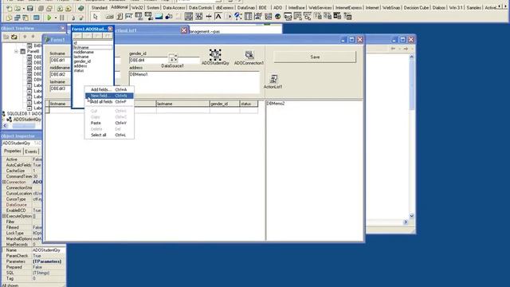Open the ADO palette tab
Viewport: 510px width, 287px height.
point(277,7)
